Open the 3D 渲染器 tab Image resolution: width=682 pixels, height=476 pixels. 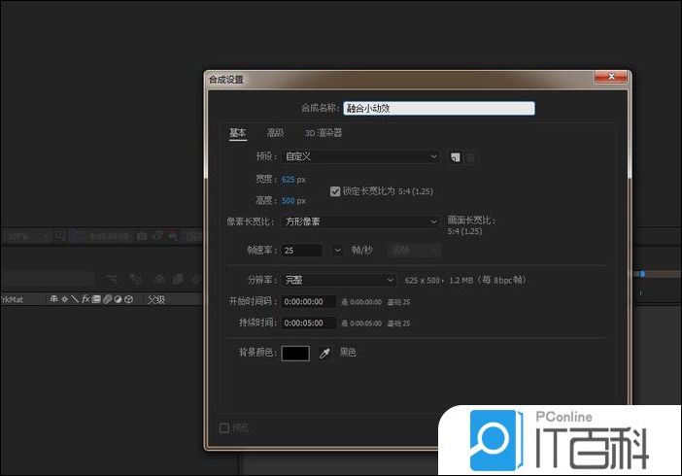pyautogui.click(x=324, y=133)
